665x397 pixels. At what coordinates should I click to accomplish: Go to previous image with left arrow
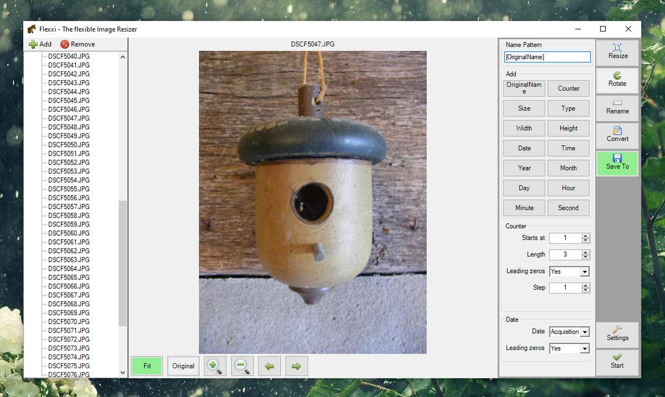tap(270, 366)
